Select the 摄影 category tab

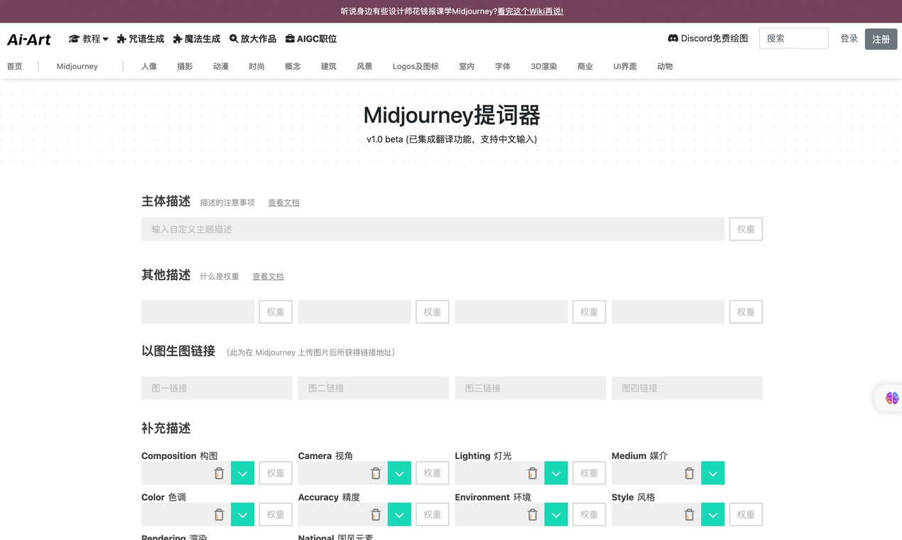[185, 66]
